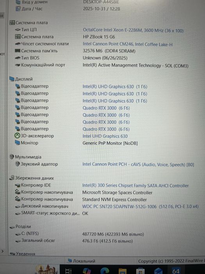The height and width of the screenshot is (274, 205).
Task: Select the Unknown (06/26/2025) BIOS value
Action: click(x=105, y=58)
